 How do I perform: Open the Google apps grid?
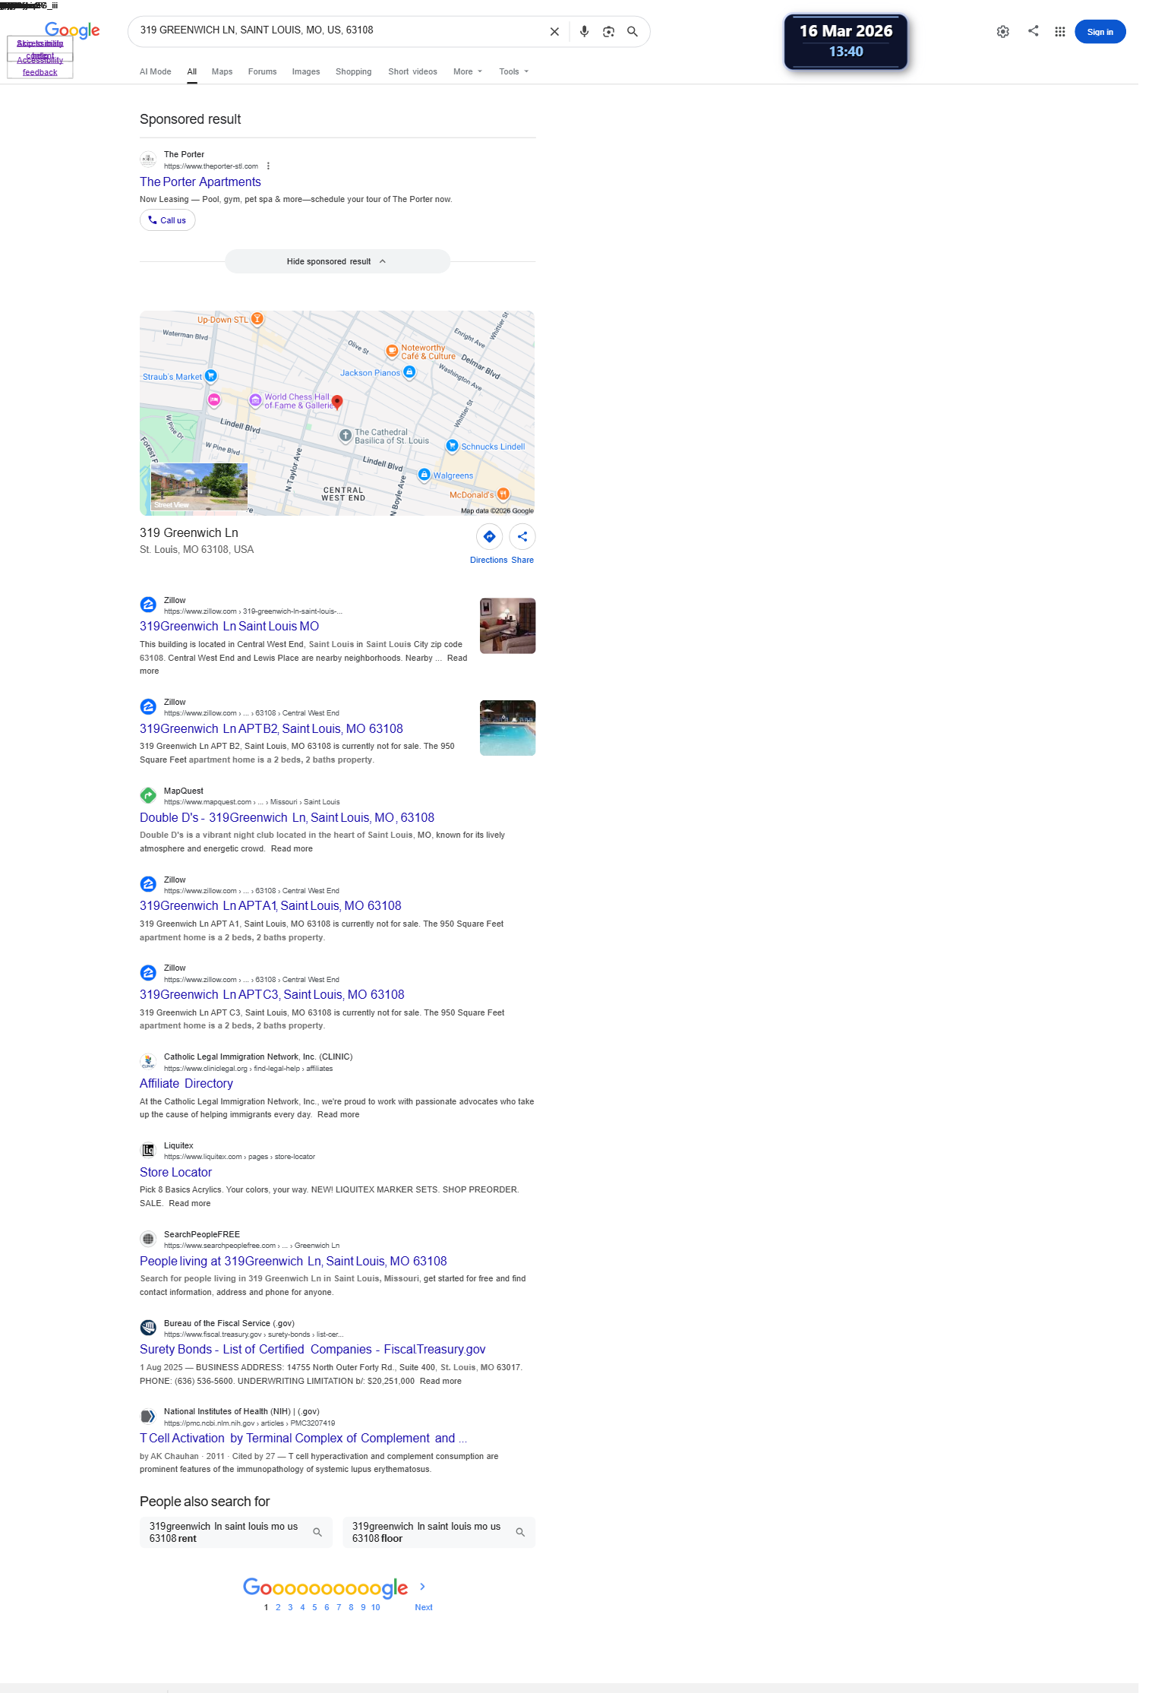[1059, 32]
